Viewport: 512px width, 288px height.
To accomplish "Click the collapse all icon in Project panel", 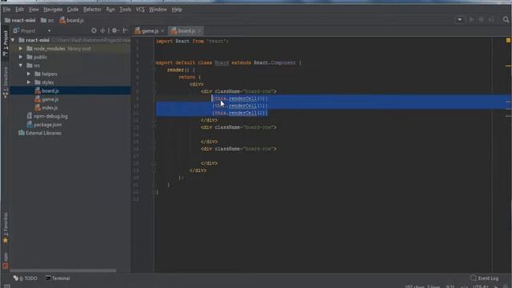I will (x=102, y=30).
